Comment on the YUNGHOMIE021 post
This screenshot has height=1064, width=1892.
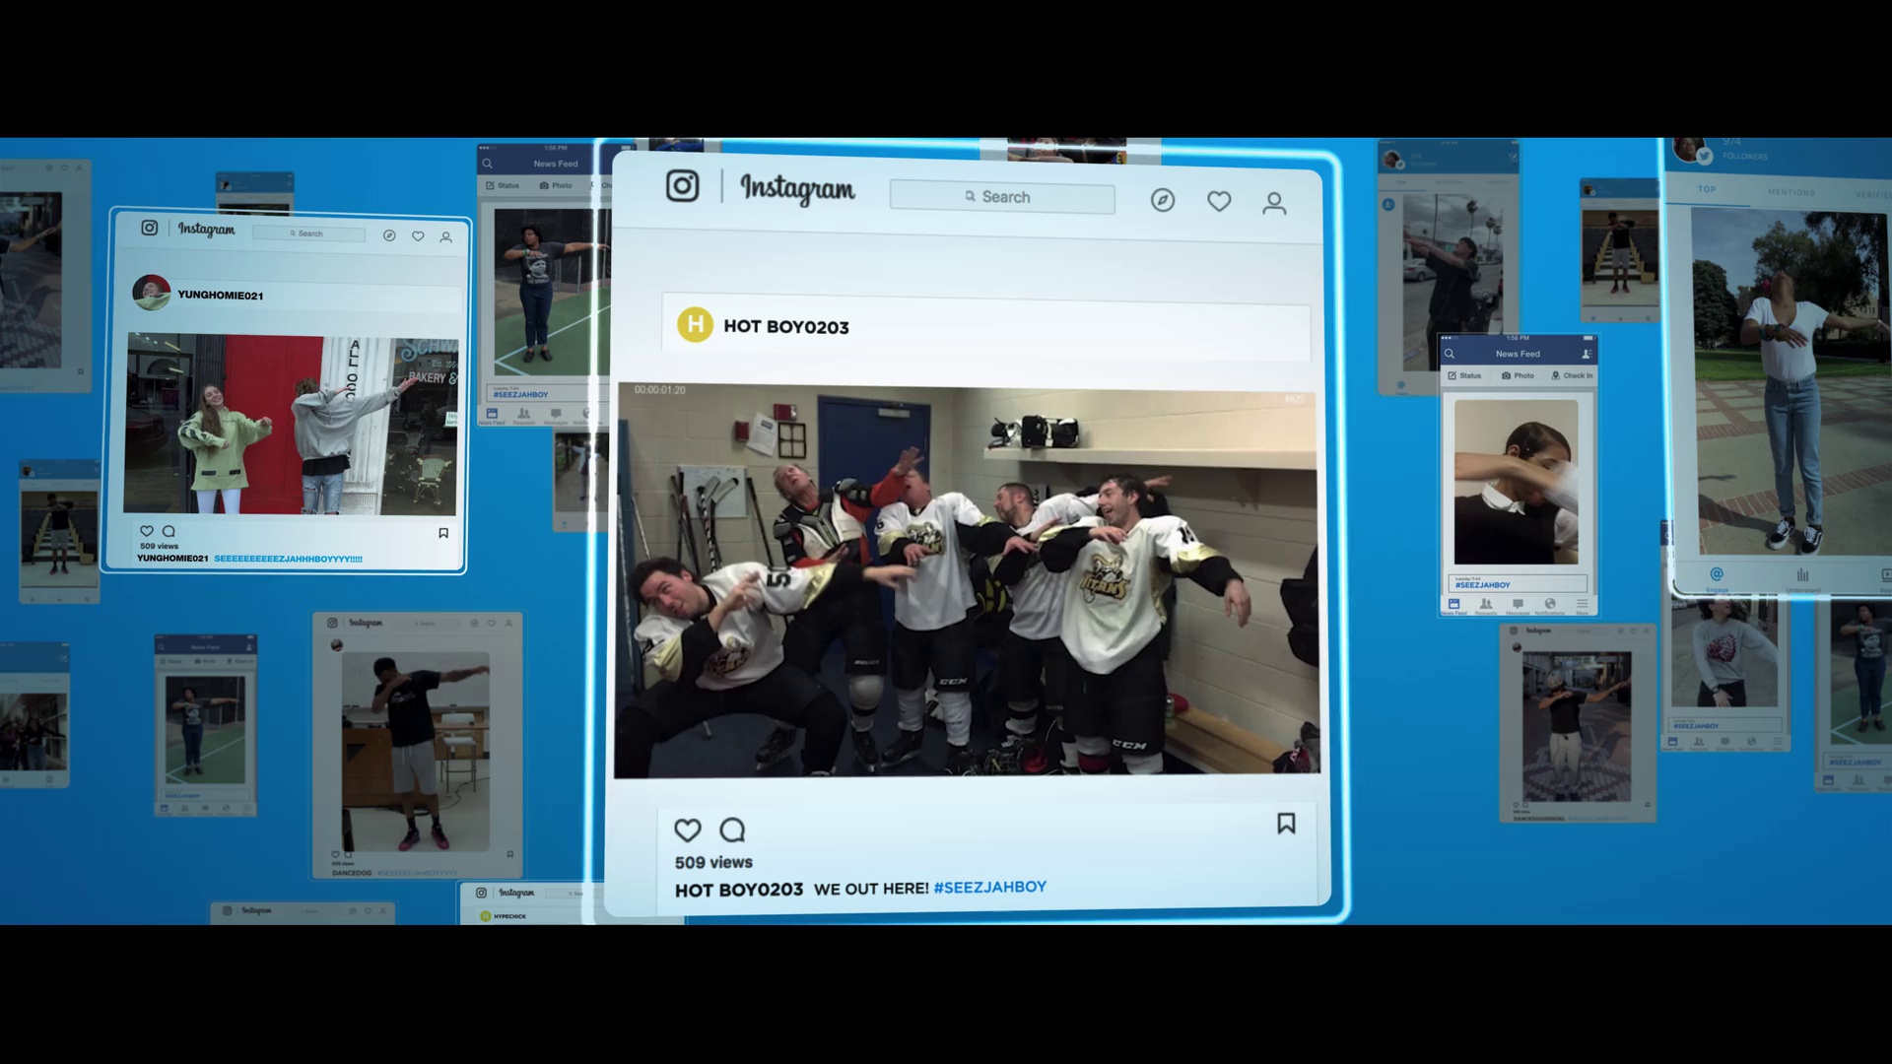point(169,531)
